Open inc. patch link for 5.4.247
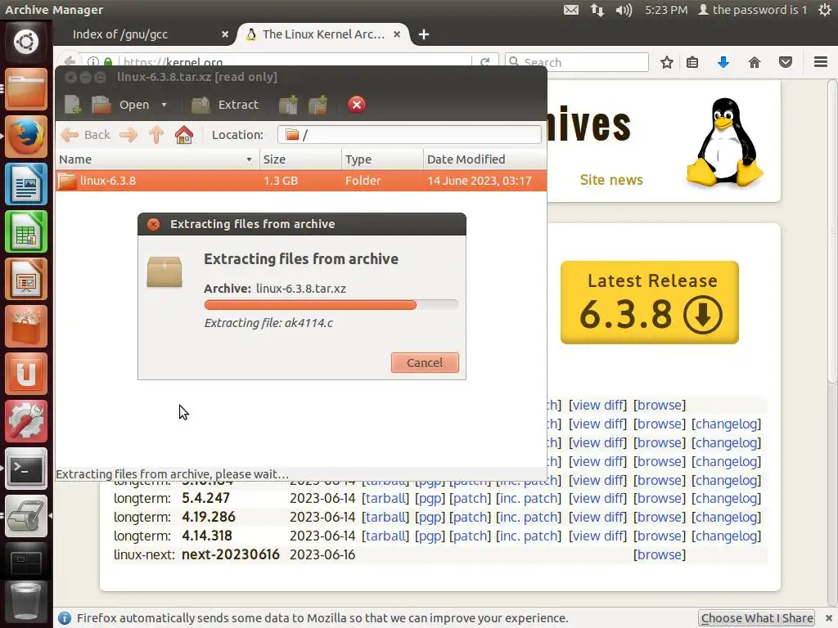The height and width of the screenshot is (628, 838). pyautogui.click(x=529, y=498)
